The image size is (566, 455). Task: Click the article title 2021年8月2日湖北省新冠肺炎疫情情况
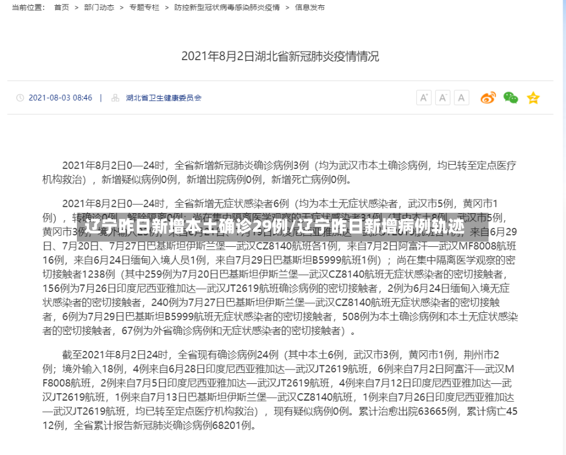coord(280,56)
